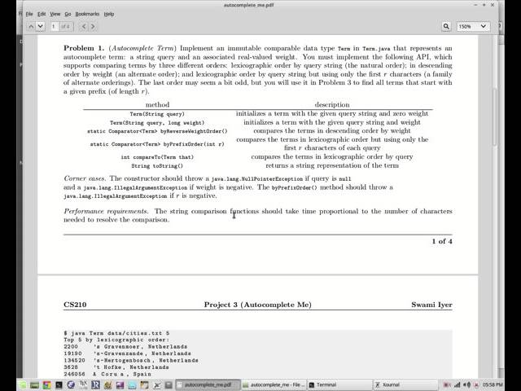Click the 'byPrefixOrder(int r)' method row
This screenshot has height=391, width=521.
[157, 144]
